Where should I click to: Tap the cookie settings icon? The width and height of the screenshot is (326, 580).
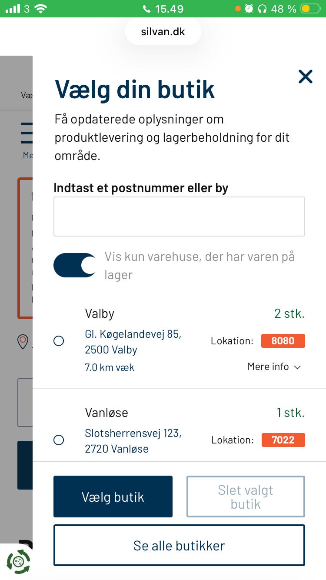[18, 561]
